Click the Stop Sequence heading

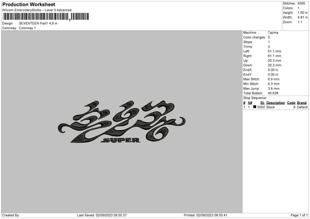(x=255, y=98)
